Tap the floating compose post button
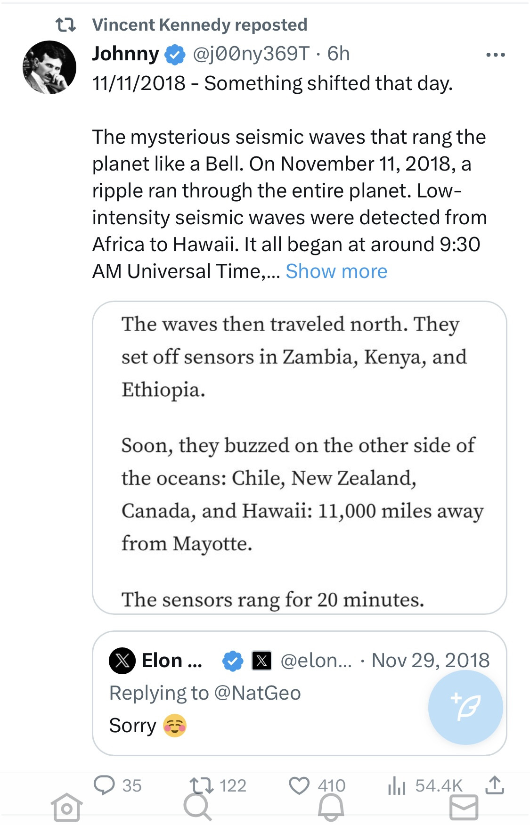This screenshot has width=530, height=825. pos(465,707)
